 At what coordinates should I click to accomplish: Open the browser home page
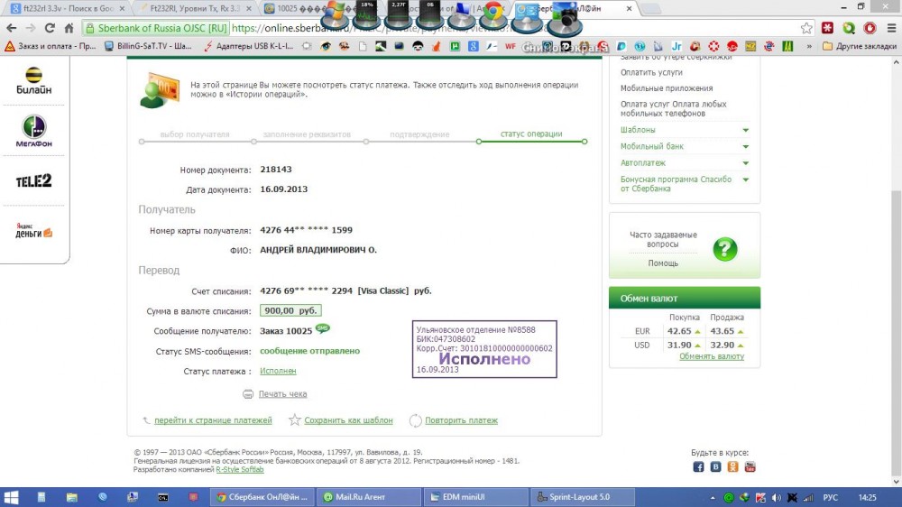pos(69,28)
